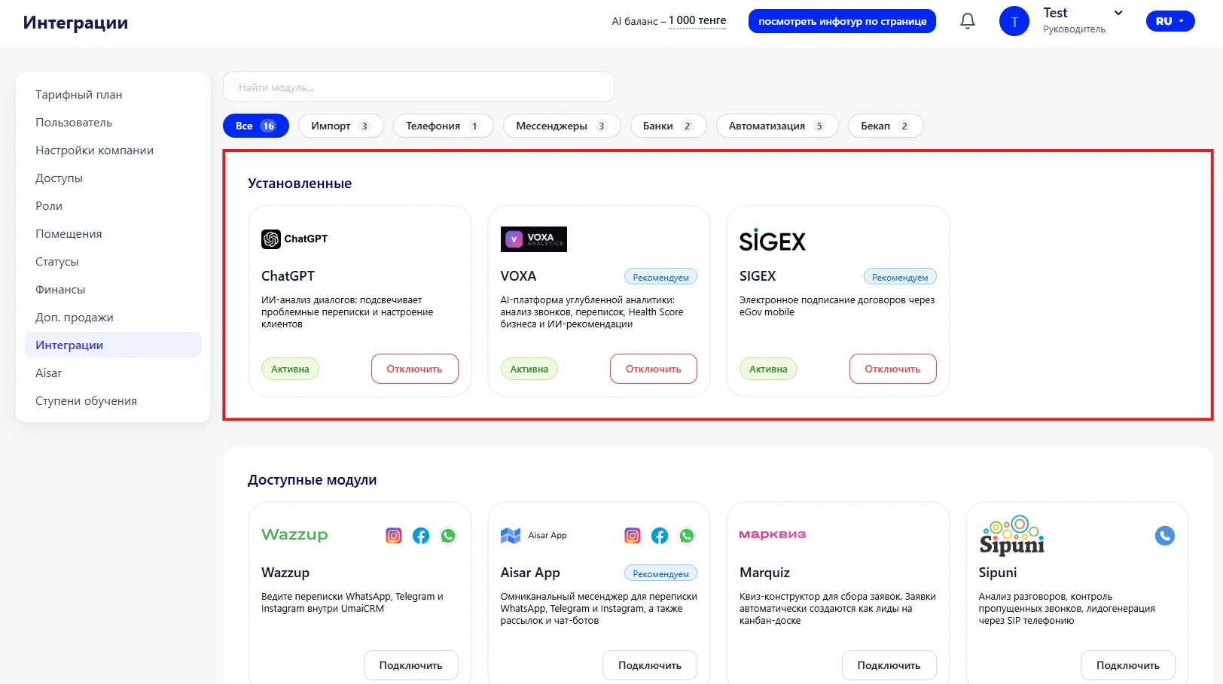Click the Sipuni logo
The image size is (1223, 684).
(1012, 535)
